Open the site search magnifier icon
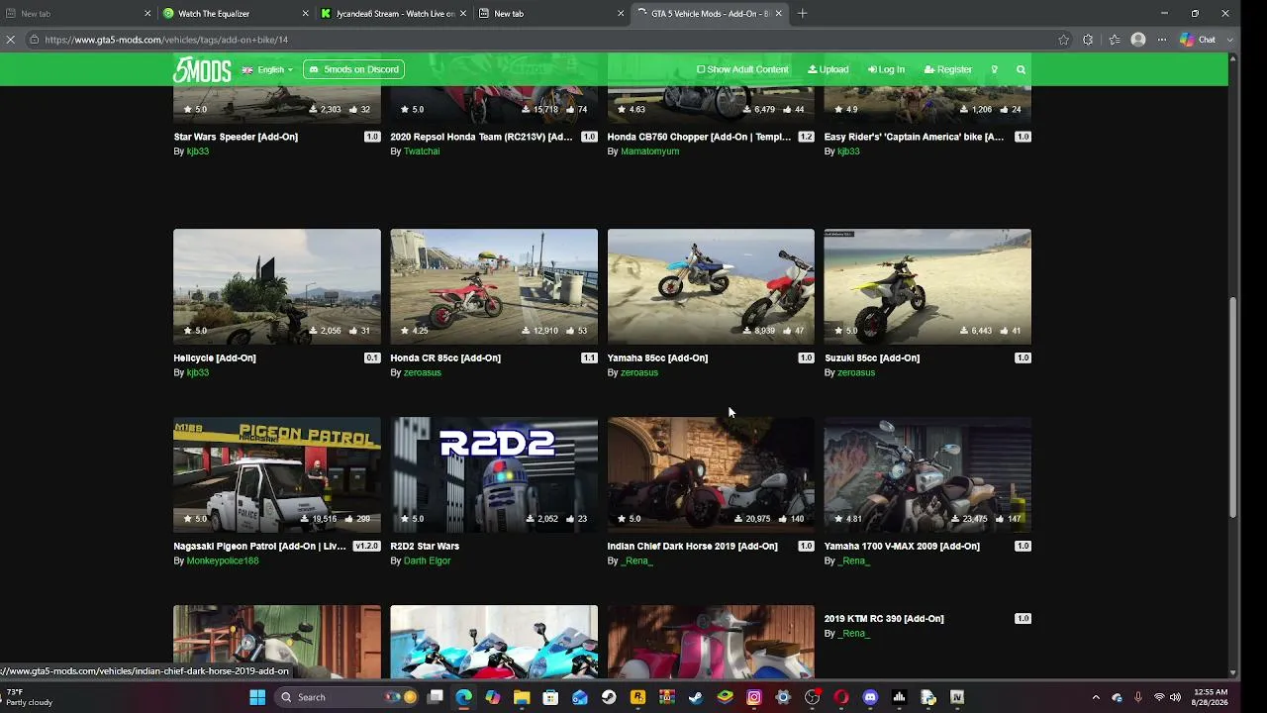Screen dimensions: 1267x713 1021,69
